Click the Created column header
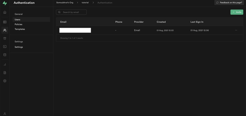This screenshot has width=246, height=116. [x=161, y=22]
